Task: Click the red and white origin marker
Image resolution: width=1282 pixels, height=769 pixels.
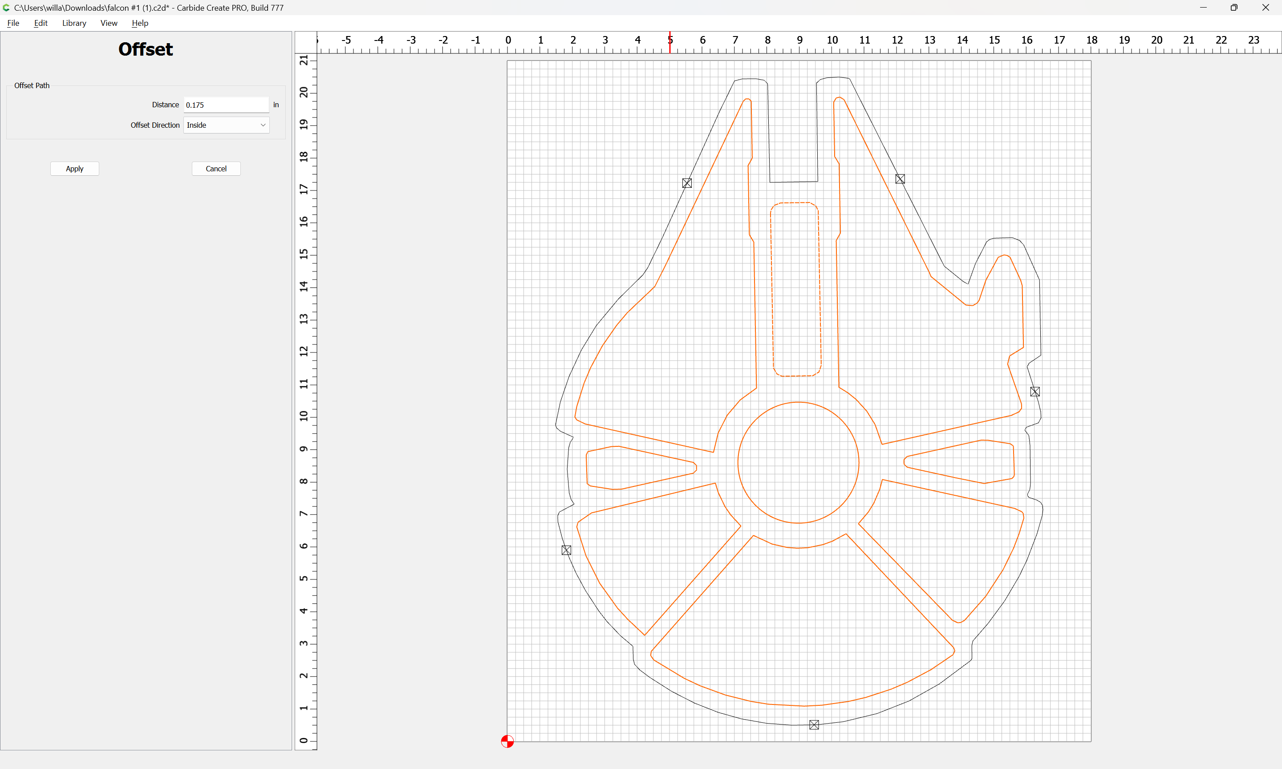Action: pos(507,741)
